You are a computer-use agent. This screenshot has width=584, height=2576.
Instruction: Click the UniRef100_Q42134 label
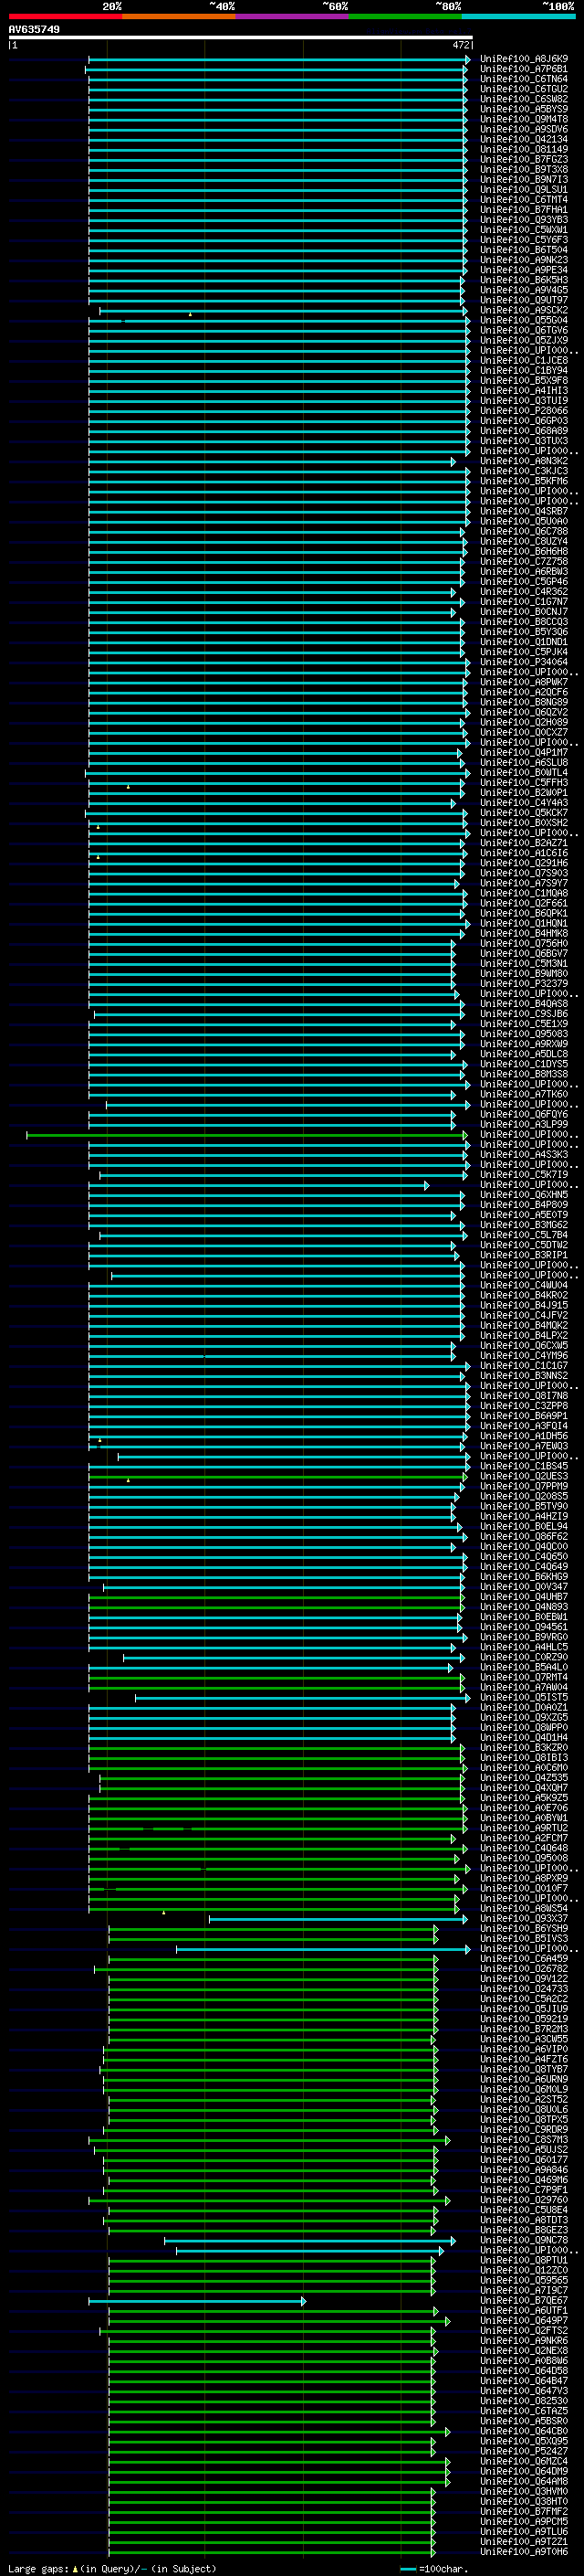(x=524, y=139)
